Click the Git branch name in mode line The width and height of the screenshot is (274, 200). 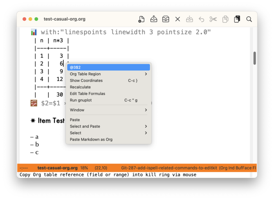pyautogui.click(x=169, y=168)
